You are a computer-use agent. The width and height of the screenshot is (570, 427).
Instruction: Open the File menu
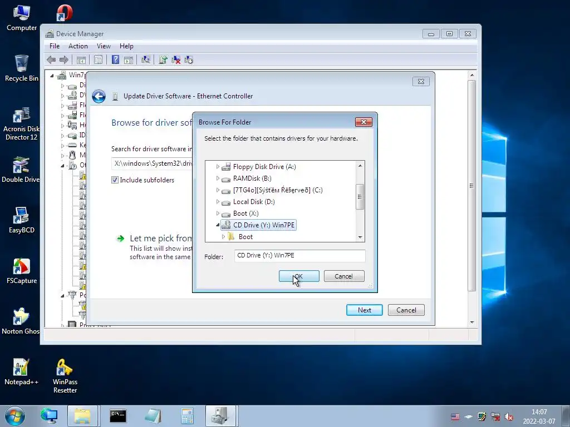coord(55,46)
